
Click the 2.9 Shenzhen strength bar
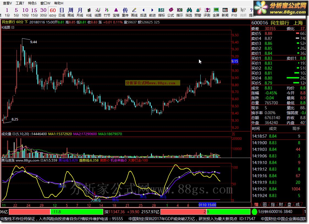point(205,212)
